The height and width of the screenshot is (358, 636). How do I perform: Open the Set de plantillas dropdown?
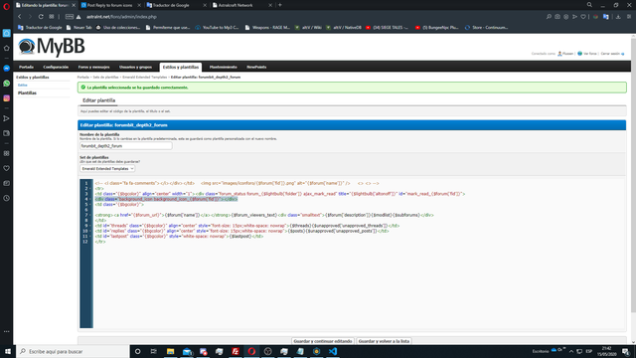[x=107, y=168]
